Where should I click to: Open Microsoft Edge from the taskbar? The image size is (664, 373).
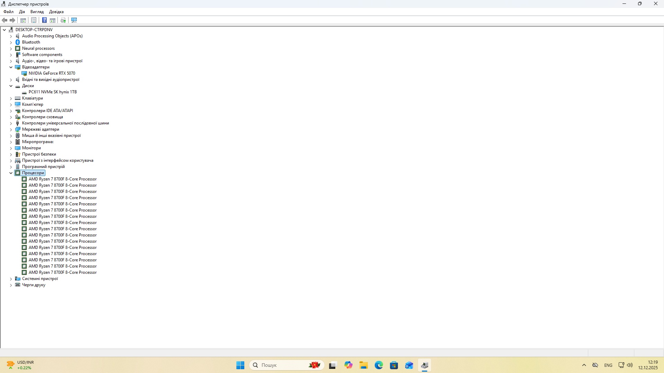pos(379,365)
